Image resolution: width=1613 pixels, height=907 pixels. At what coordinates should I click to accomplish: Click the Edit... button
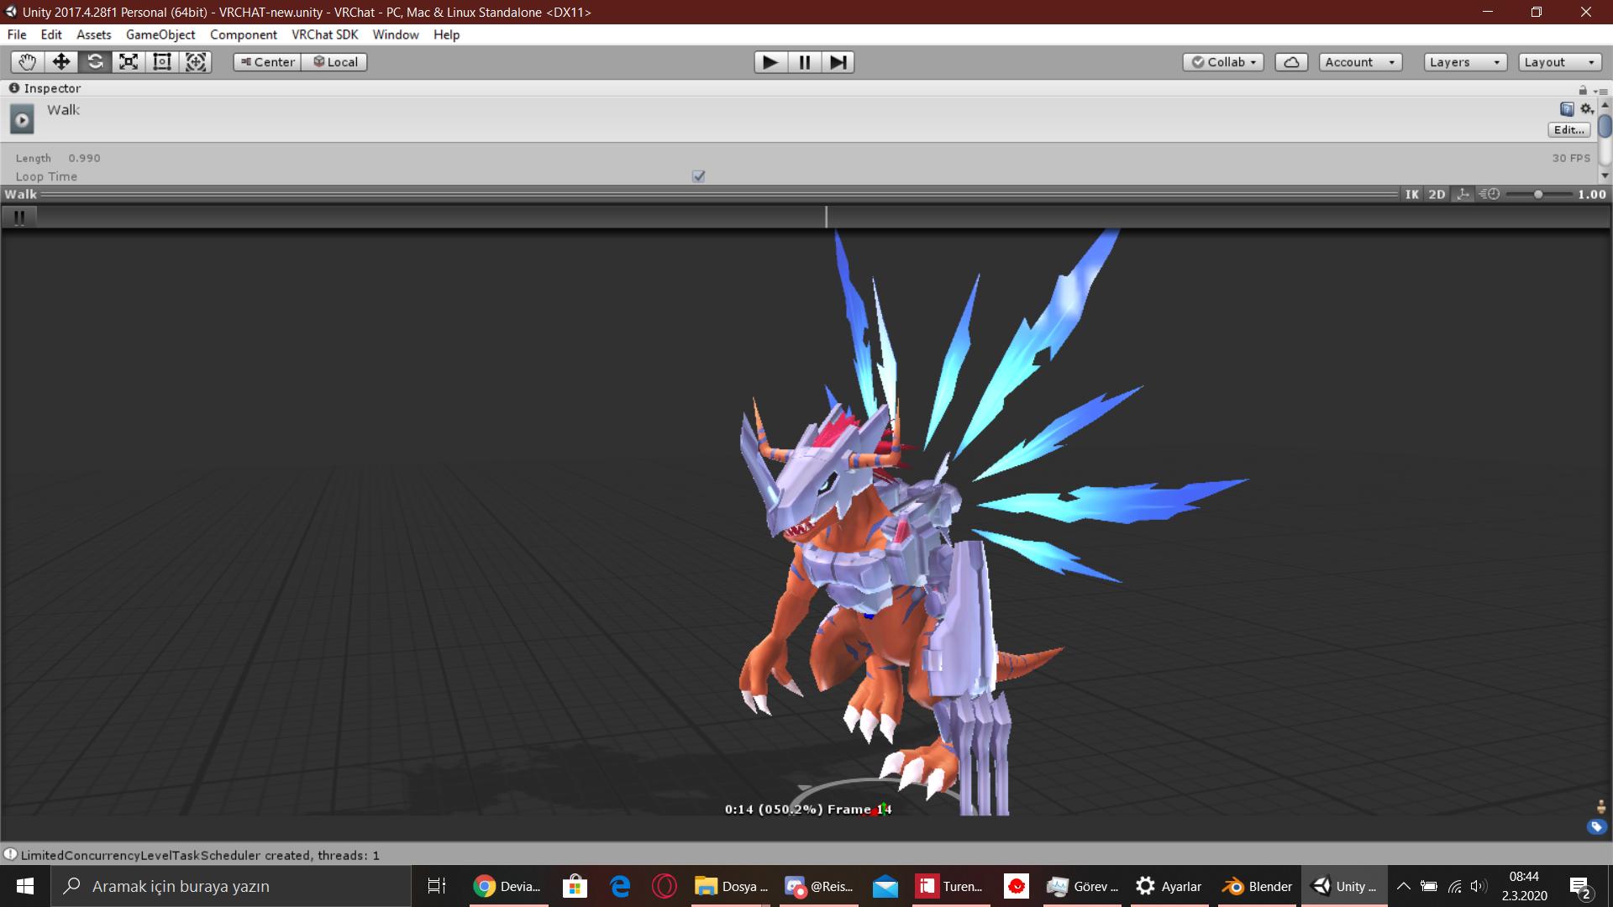pyautogui.click(x=1568, y=130)
